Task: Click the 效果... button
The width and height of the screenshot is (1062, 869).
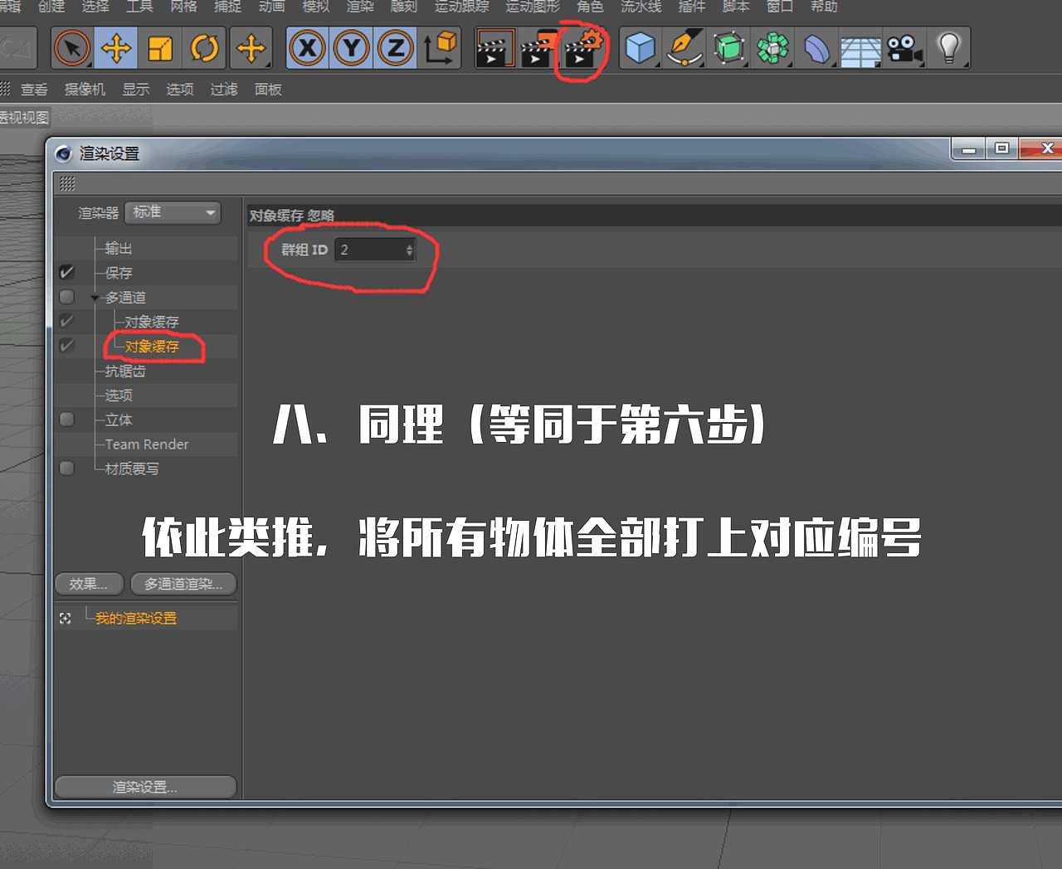Action: [x=88, y=584]
